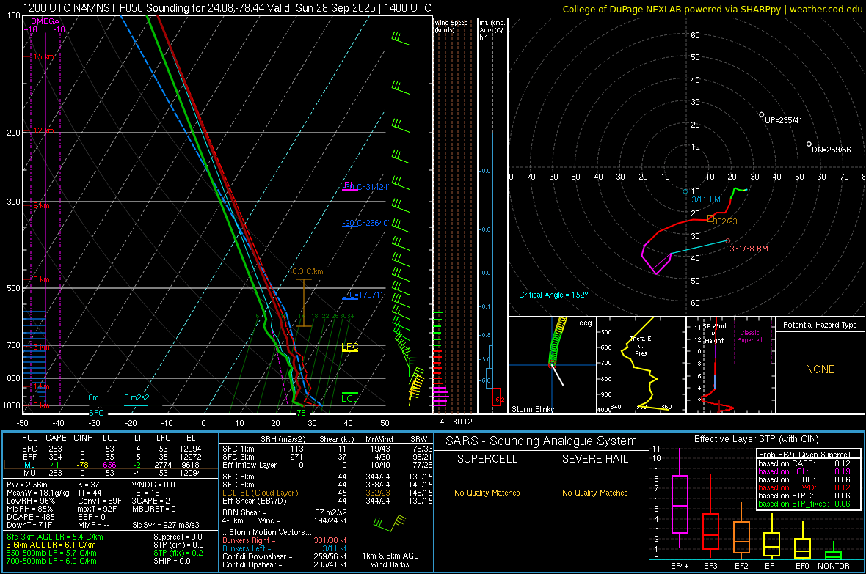Select the LCL-EL (Cloud Layer) row
This screenshot has width=866, height=574.
point(327,493)
